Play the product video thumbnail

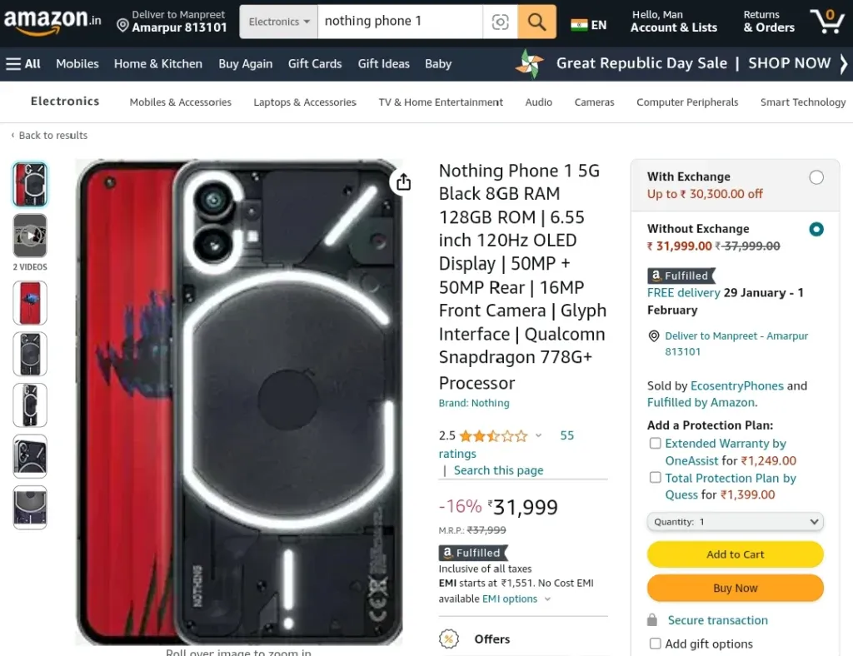[30, 236]
